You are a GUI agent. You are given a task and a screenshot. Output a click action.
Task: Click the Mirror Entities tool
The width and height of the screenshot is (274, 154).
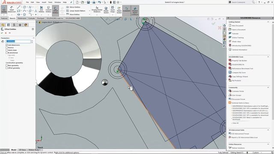73,7
